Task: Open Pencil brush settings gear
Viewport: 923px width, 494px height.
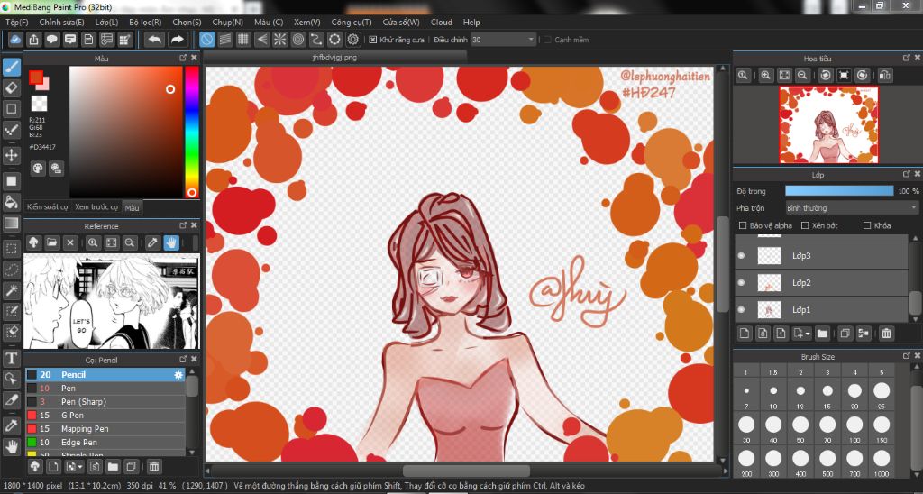Action: coord(178,374)
